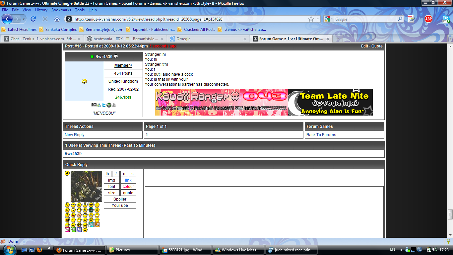This screenshot has height=255, width=453.
Task: Open the Tools menu
Action: [80, 10]
